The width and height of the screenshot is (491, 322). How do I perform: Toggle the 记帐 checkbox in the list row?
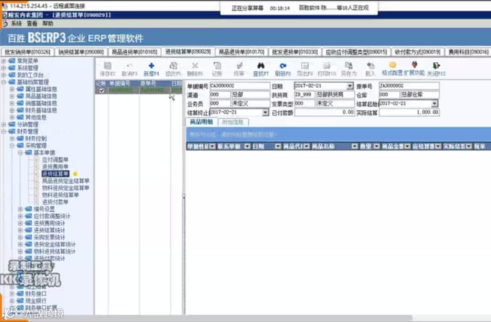101,90
